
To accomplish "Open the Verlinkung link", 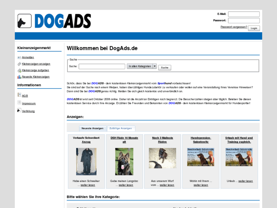I will pyautogui.click(x=28, y=111).
